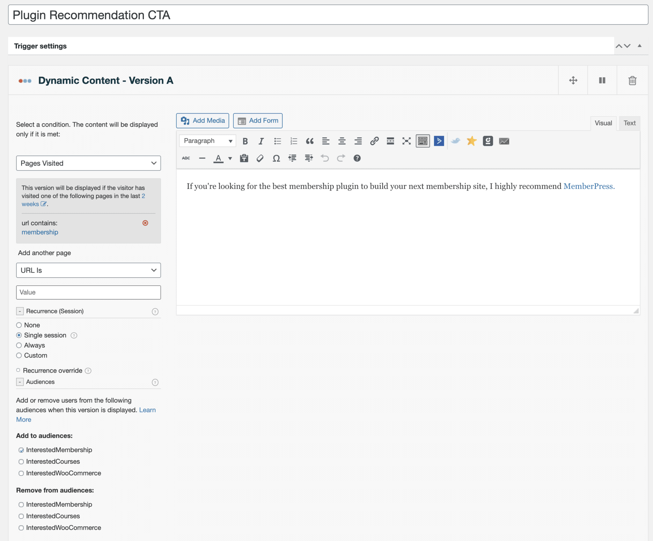
Task: Click the trash icon to delete Version A
Action: click(632, 80)
